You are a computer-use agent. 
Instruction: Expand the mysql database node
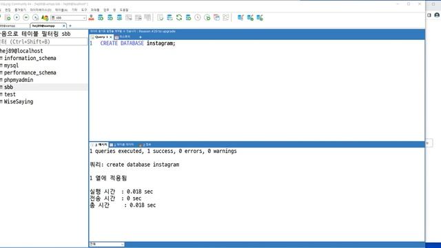1,65
